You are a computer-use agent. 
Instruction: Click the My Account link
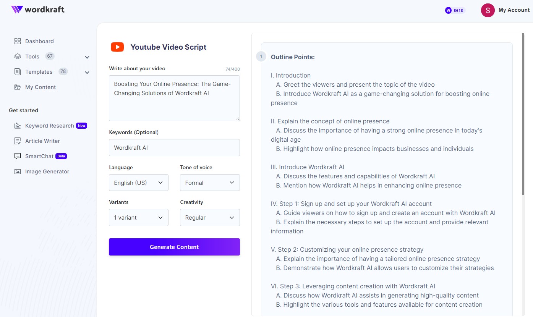click(514, 10)
